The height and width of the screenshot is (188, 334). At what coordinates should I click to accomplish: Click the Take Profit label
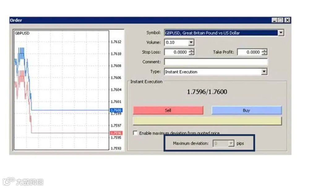(224, 52)
